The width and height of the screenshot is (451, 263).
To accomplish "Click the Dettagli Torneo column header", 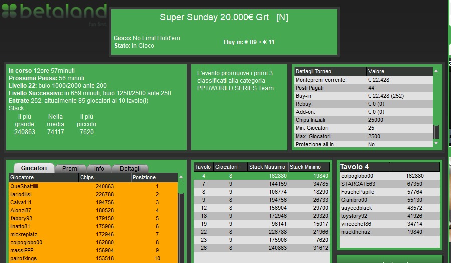I will click(331, 71).
